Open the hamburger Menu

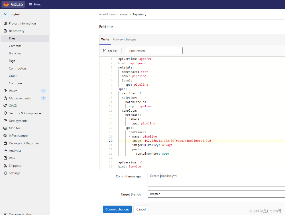click(x=35, y=4)
